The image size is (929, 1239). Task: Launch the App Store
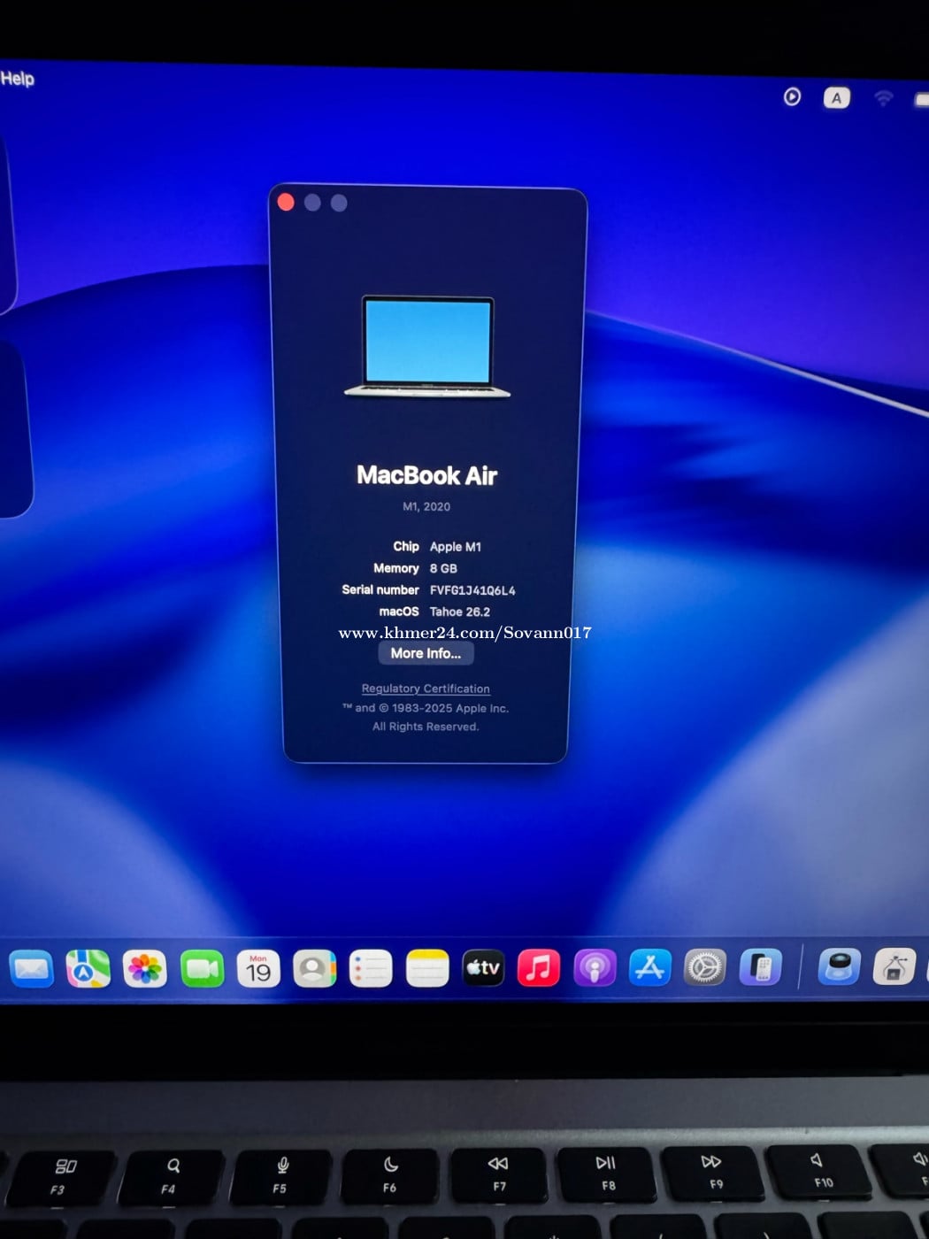[x=650, y=967]
